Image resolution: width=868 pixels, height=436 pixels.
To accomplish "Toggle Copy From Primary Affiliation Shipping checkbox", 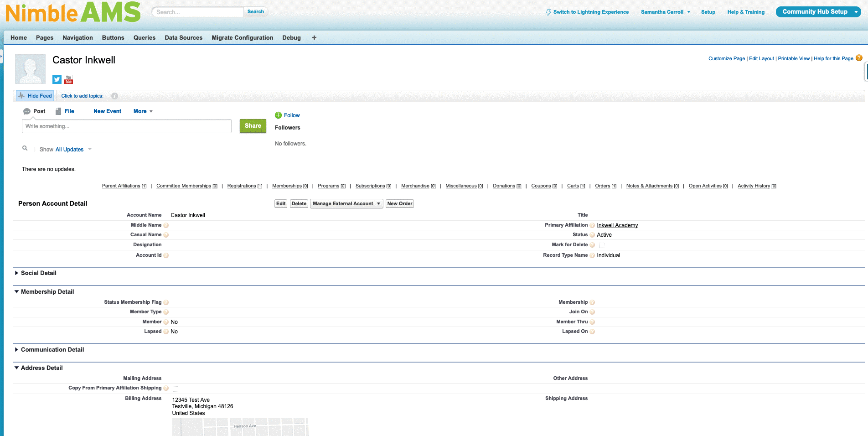I will pyautogui.click(x=176, y=389).
